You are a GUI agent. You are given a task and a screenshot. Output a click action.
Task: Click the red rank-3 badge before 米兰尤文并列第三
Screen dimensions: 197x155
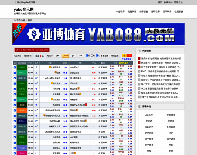tap(139, 67)
